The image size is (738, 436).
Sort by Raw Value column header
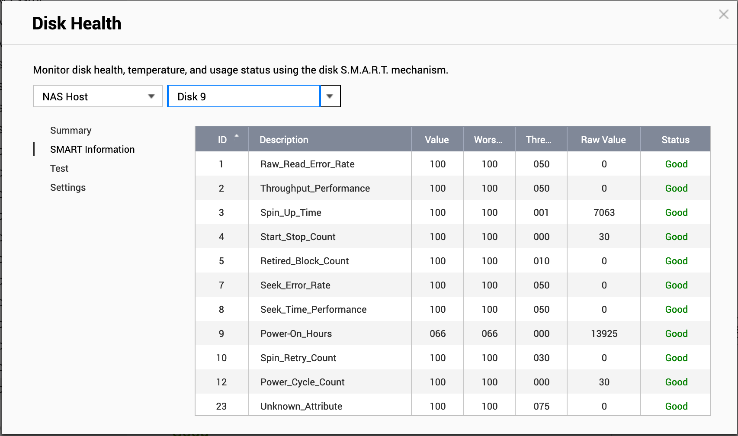pos(603,139)
